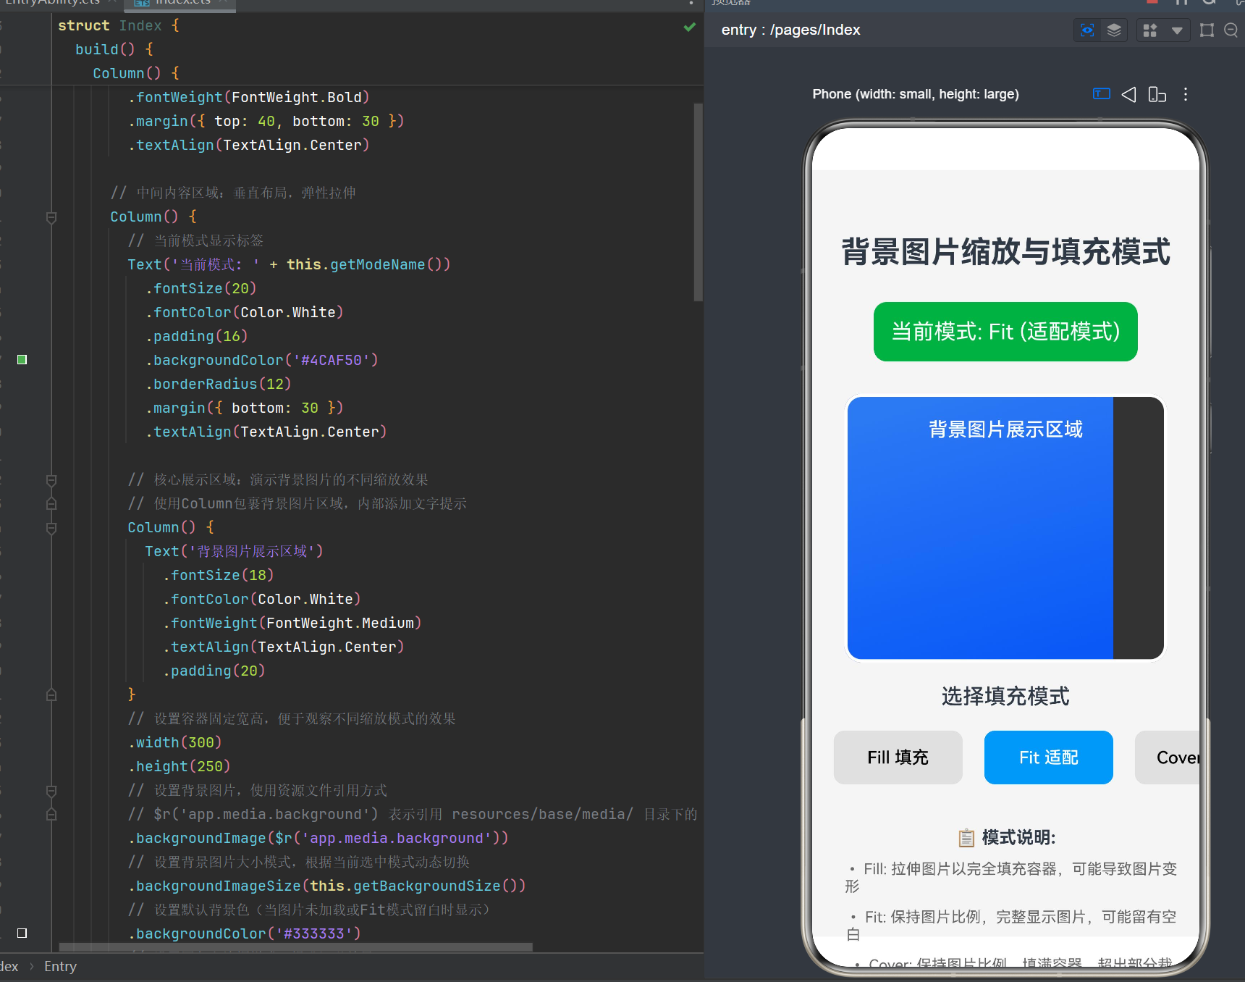Click the .margin({ top: 40, bottom: 30 }) line
This screenshot has height=982, width=1245.
click(266, 121)
